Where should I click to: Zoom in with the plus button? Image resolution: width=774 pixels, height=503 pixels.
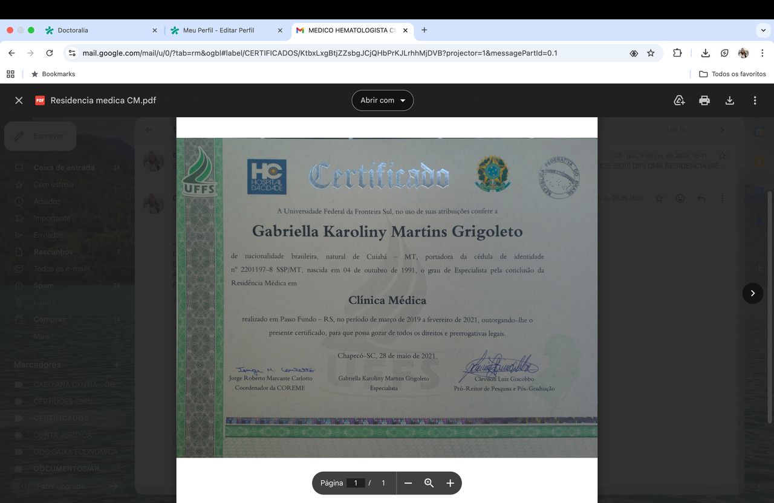pyautogui.click(x=450, y=483)
